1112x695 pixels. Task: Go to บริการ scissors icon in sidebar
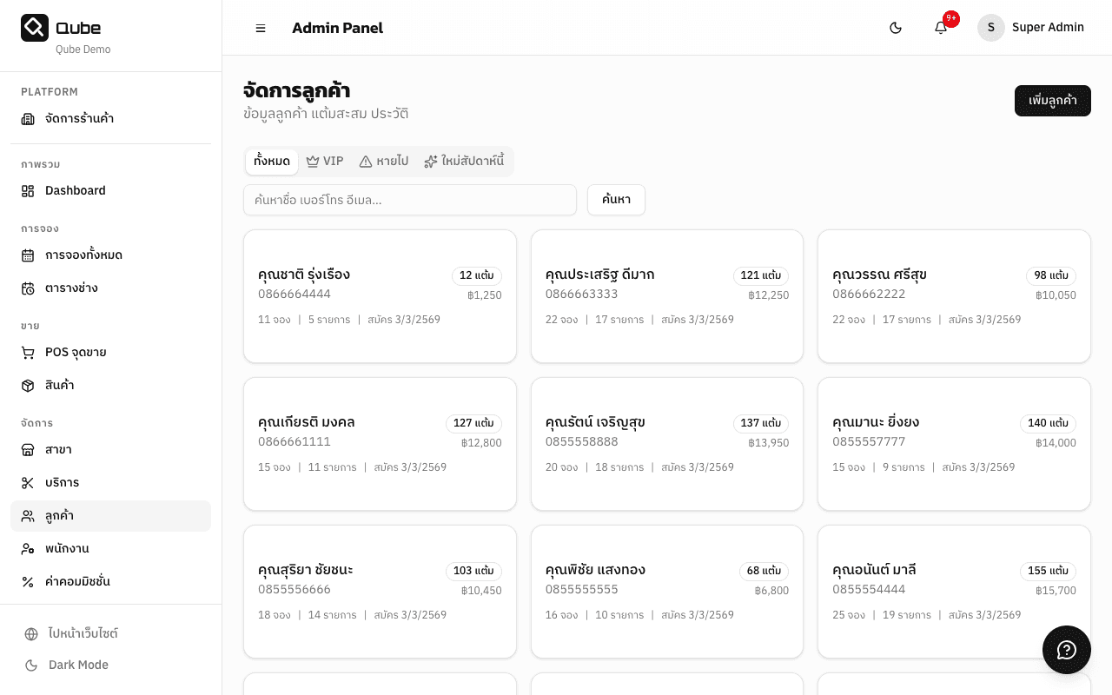coord(28,483)
